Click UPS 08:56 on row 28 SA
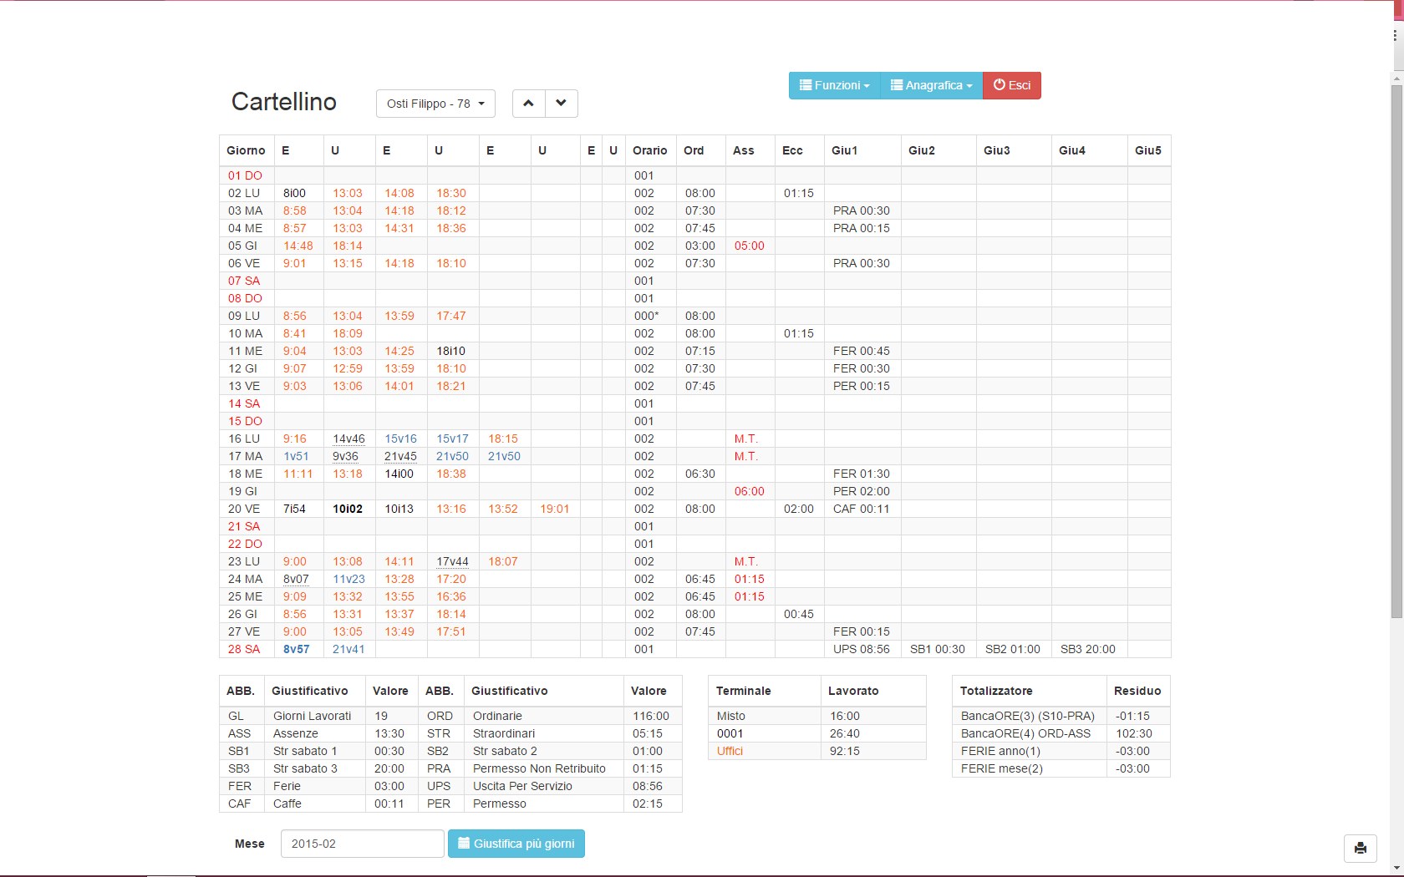This screenshot has width=1404, height=877. coord(862,649)
